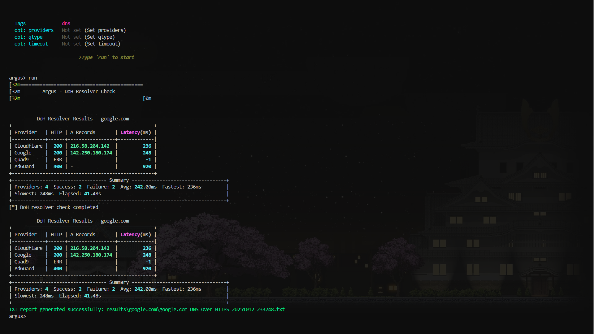Viewport: 594px width, 334px height.
Task: Click Google's A record 142.250.180.174
Action: pyautogui.click(x=91, y=153)
